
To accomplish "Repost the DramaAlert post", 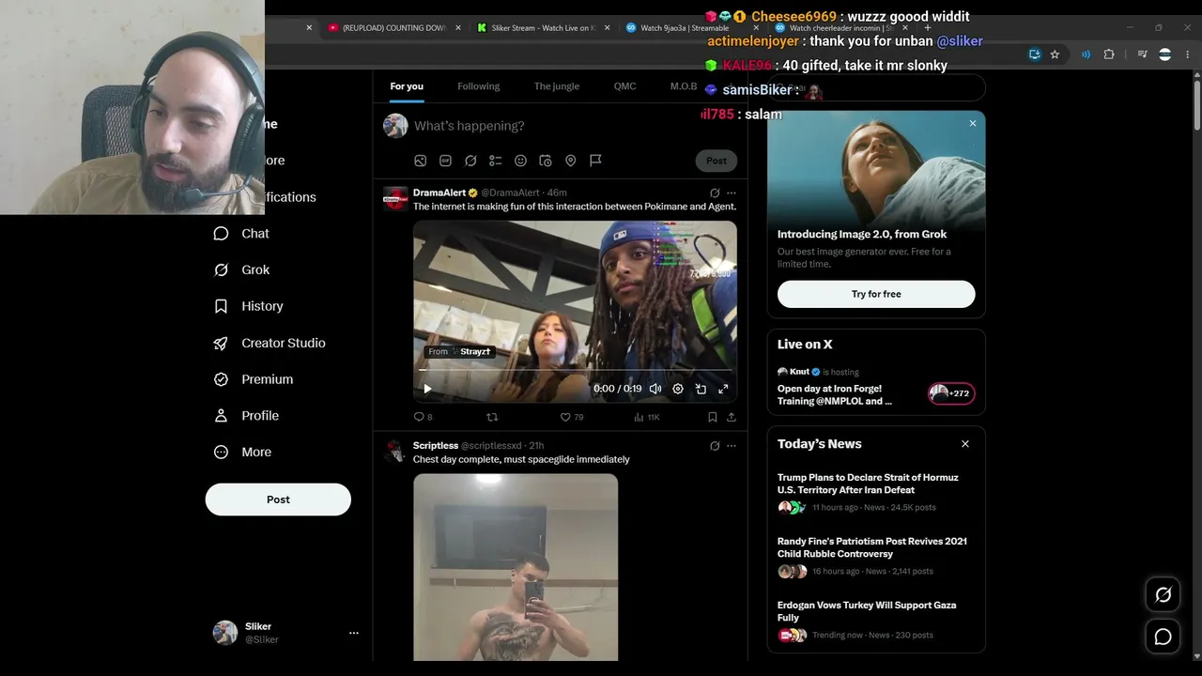I will (491, 417).
